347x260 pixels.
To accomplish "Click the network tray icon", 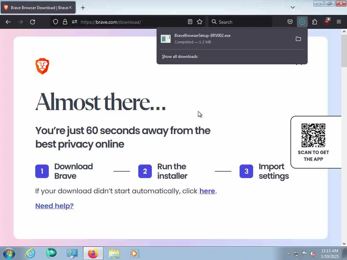I will point(296,254).
